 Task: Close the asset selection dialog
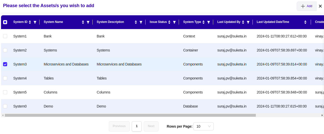click(x=320, y=6)
